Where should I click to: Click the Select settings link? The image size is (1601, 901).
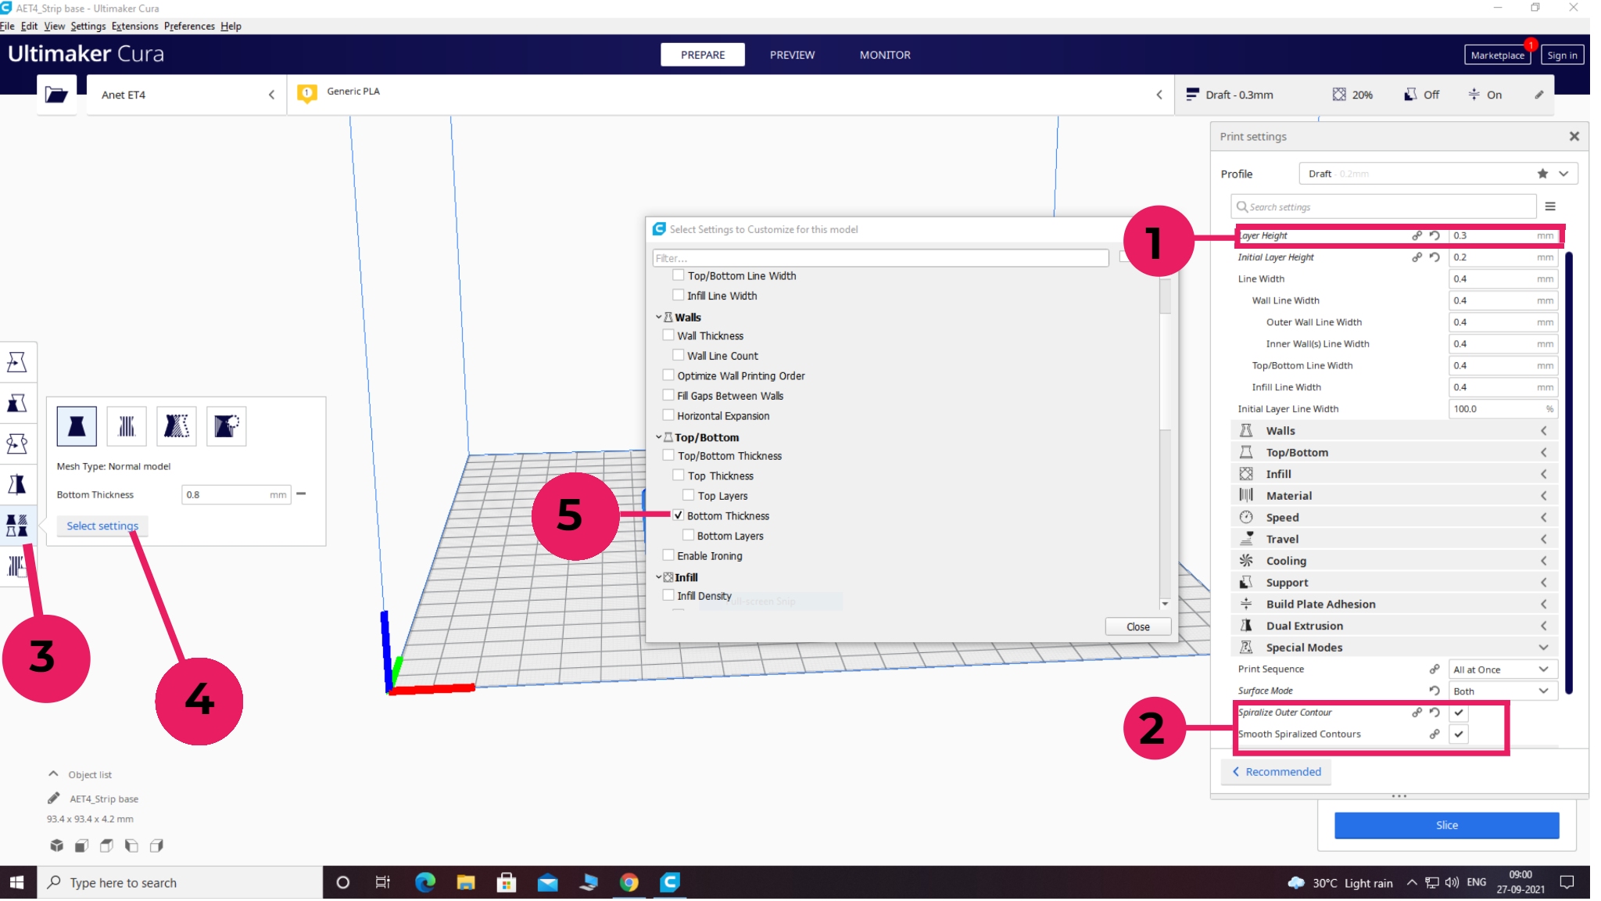[102, 526]
